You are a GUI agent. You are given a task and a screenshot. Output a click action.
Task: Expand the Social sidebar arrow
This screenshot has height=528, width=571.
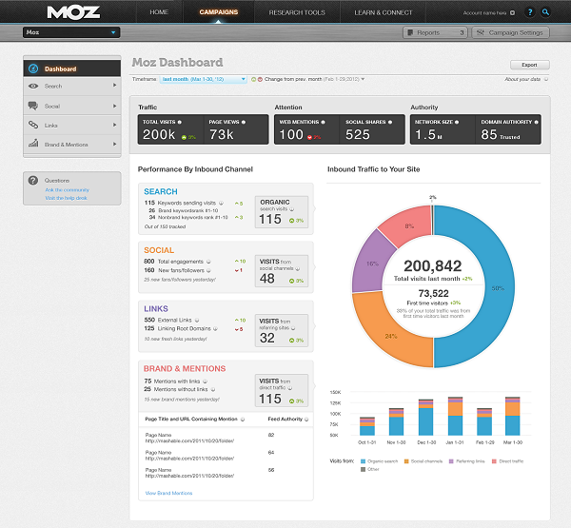115,106
